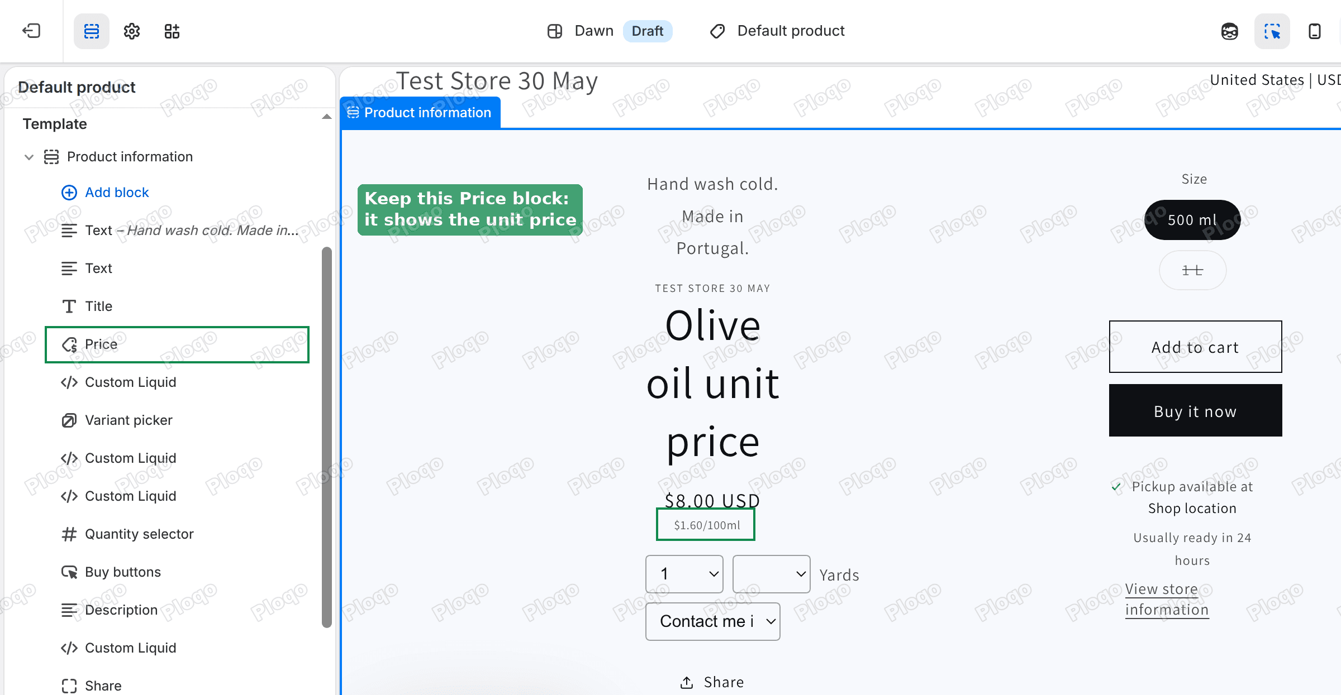The width and height of the screenshot is (1341, 695).
Task: Click the United States | USD selector
Action: [x=1275, y=80]
